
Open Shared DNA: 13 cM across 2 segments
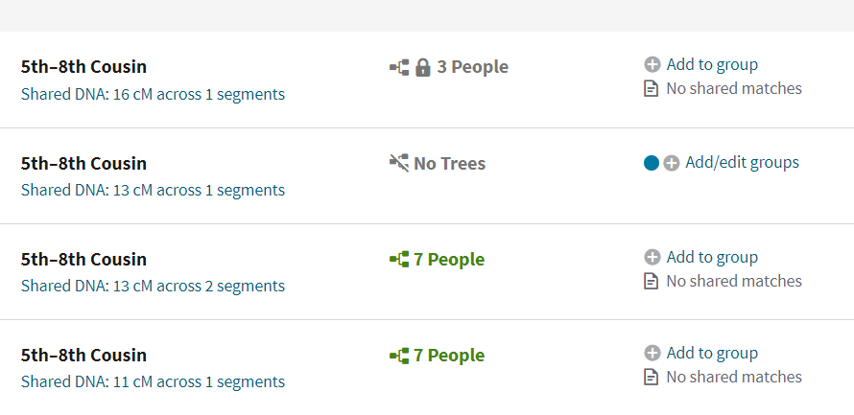(153, 286)
